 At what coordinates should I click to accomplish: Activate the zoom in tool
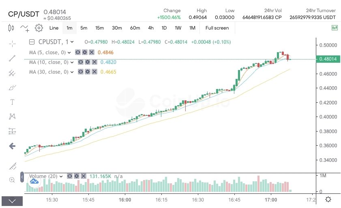12,180
